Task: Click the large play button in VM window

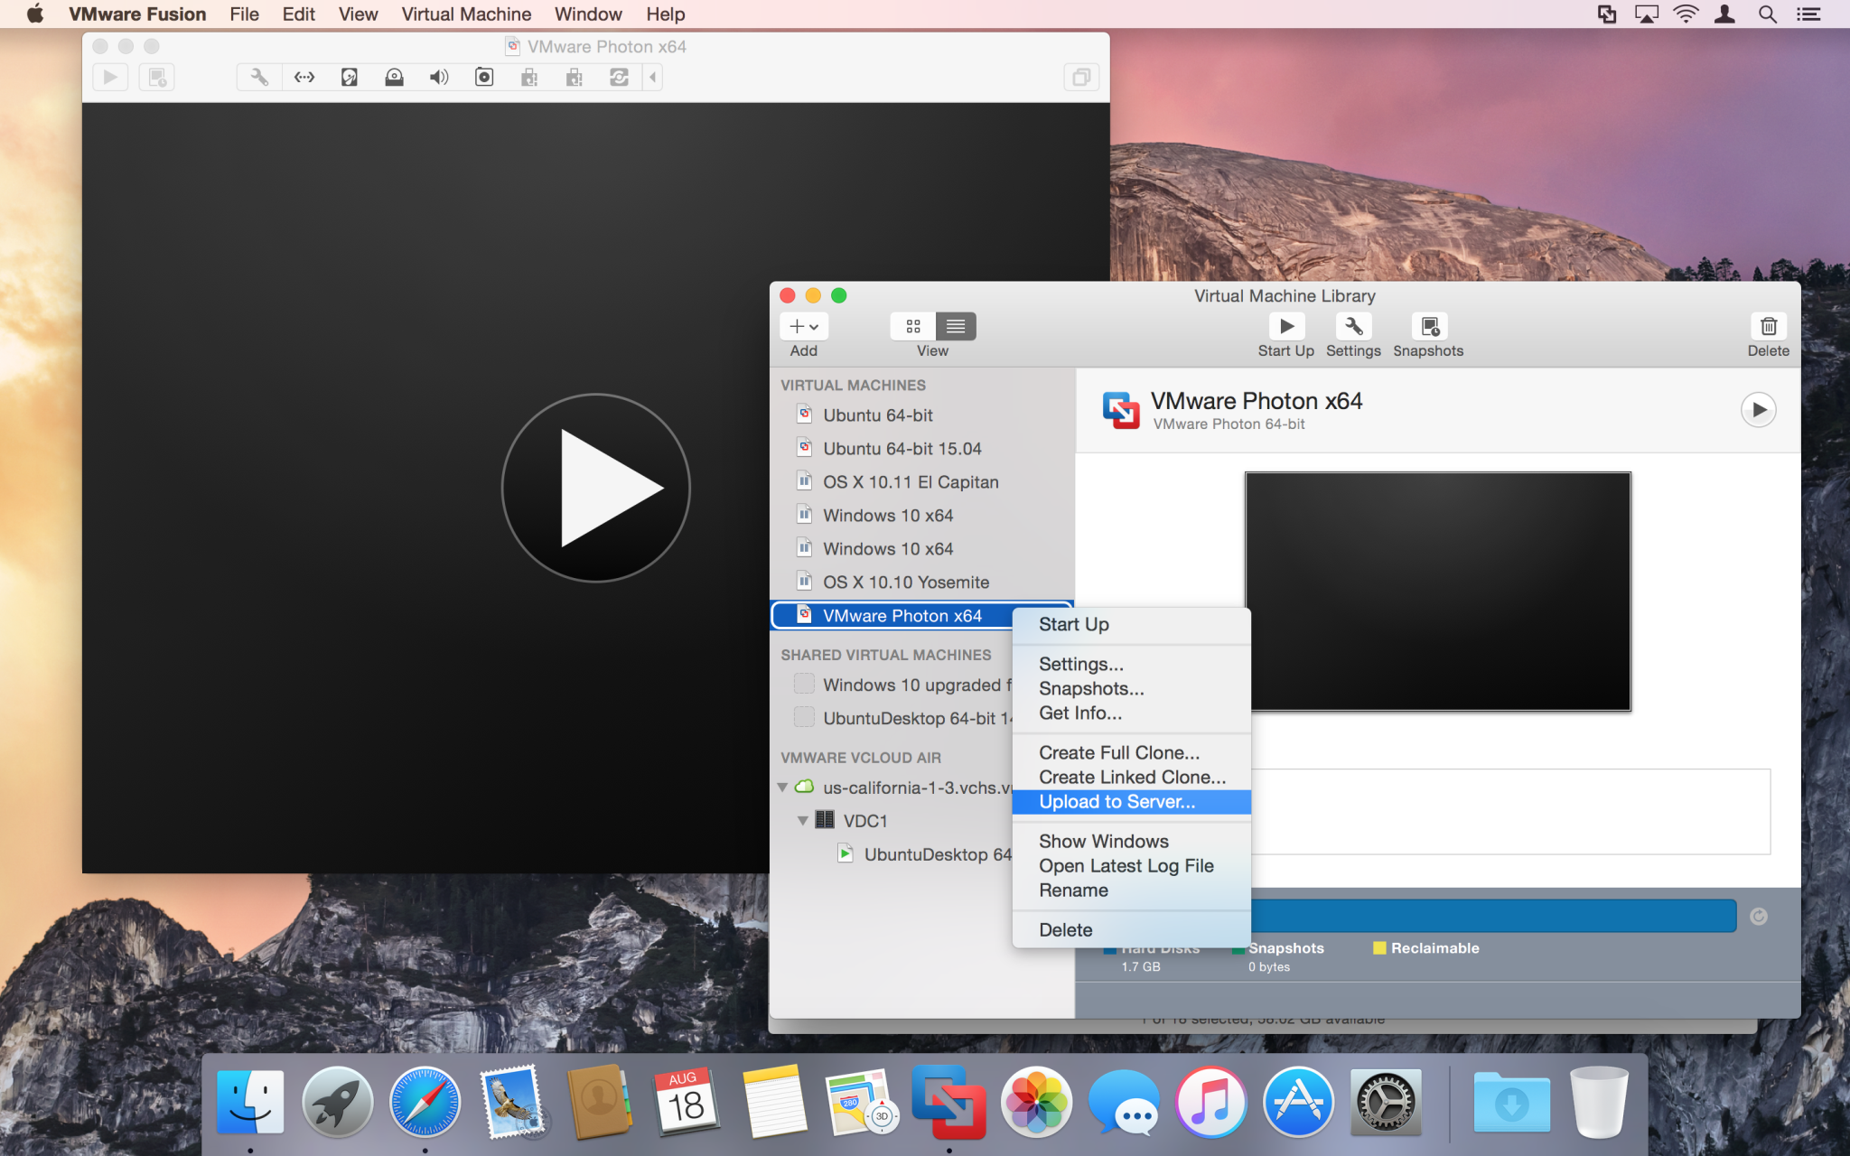Action: pos(596,488)
